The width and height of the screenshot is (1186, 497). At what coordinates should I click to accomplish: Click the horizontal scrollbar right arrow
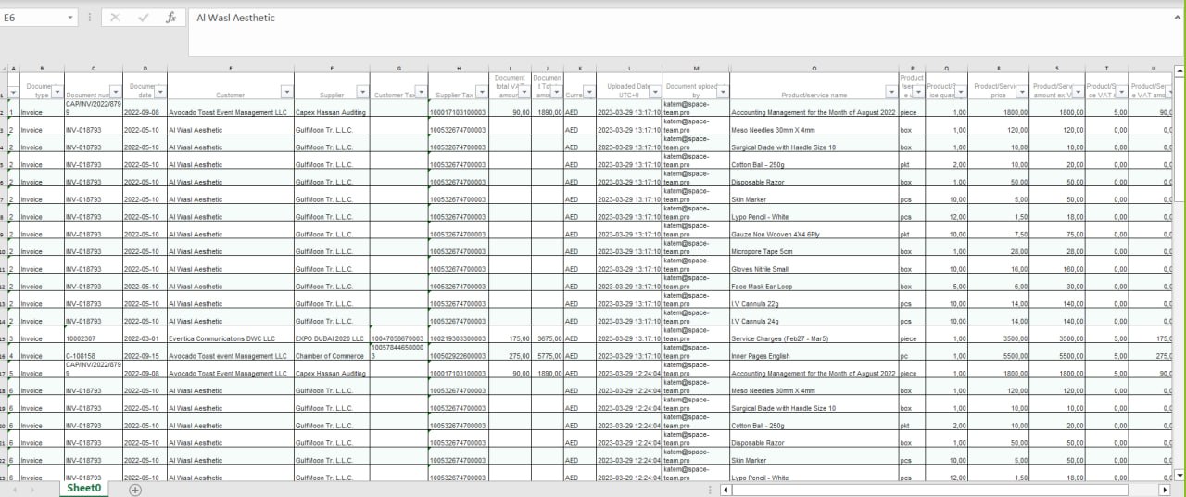coord(1165,489)
